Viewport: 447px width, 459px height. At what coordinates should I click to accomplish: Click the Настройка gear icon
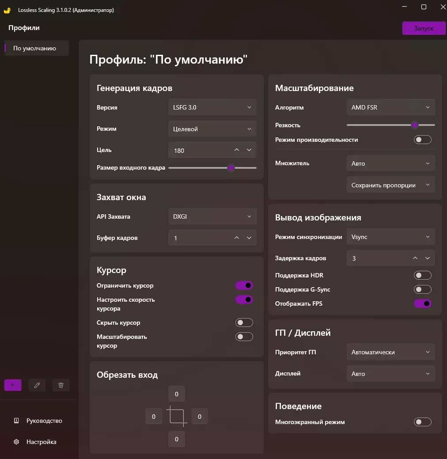point(16,442)
